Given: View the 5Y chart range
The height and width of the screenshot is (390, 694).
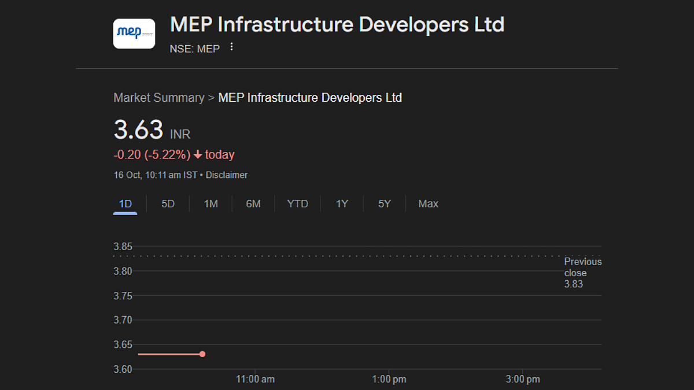Looking at the screenshot, I should pos(385,204).
